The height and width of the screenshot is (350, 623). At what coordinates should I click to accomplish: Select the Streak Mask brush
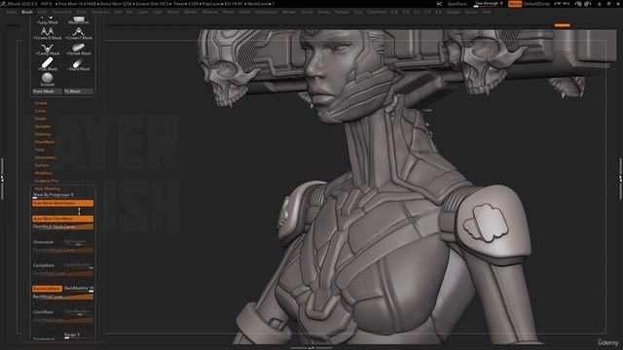point(78,49)
